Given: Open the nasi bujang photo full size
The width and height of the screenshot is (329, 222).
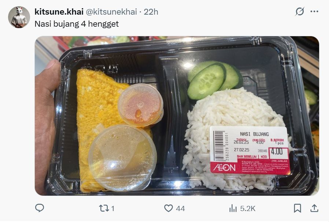Looking at the screenshot, I should pos(177,116).
